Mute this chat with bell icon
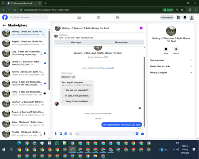The height and width of the screenshot is (159, 199). 166,49
